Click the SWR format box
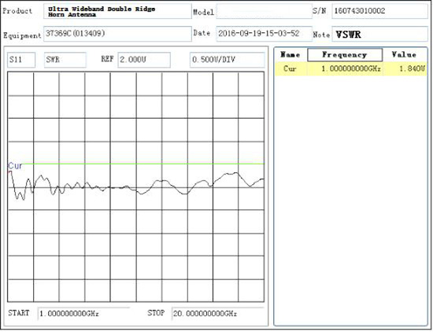Viewport: 433px width, 332px height. (65, 60)
